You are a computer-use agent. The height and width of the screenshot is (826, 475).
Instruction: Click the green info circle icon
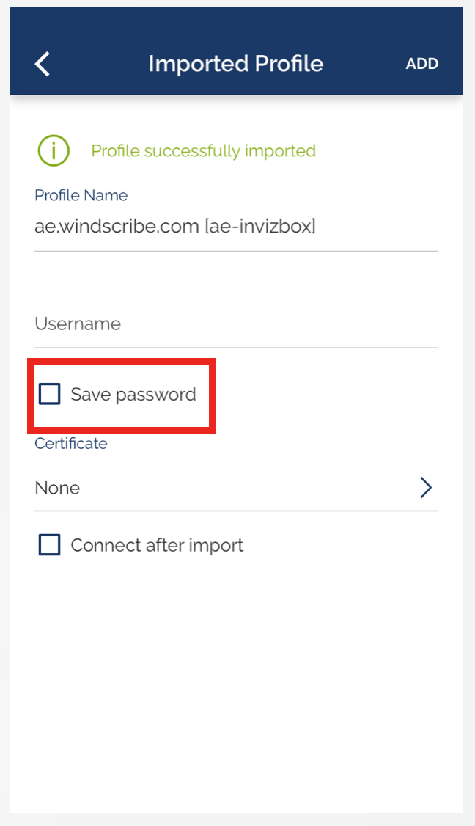(x=54, y=151)
